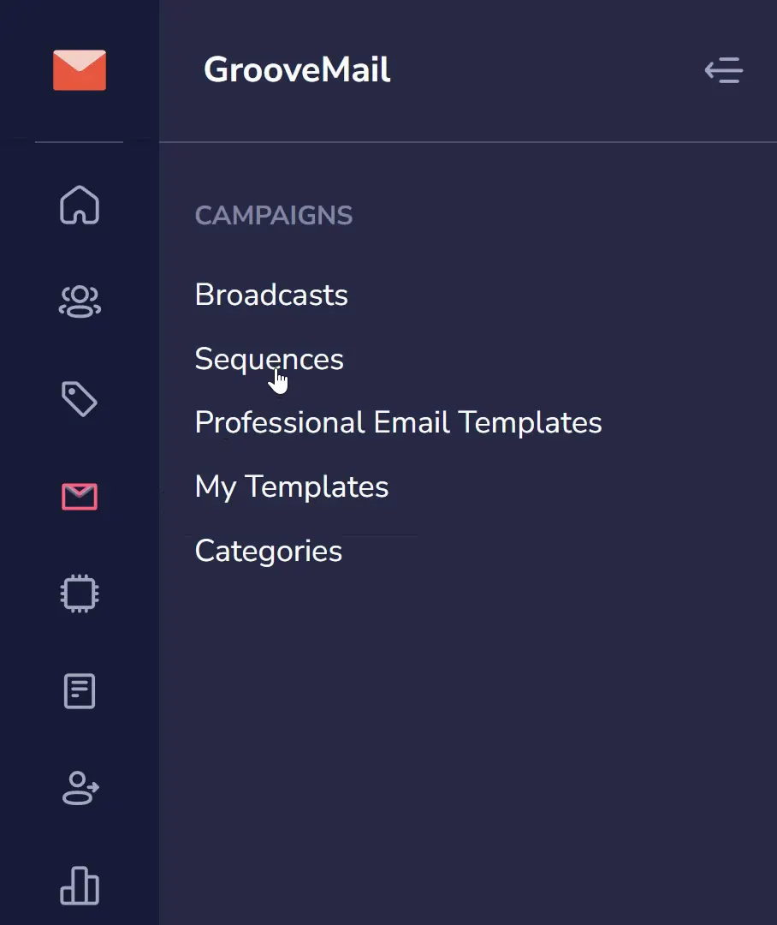Open the Forms document icon
The height and width of the screenshot is (925, 777).
pos(80,691)
